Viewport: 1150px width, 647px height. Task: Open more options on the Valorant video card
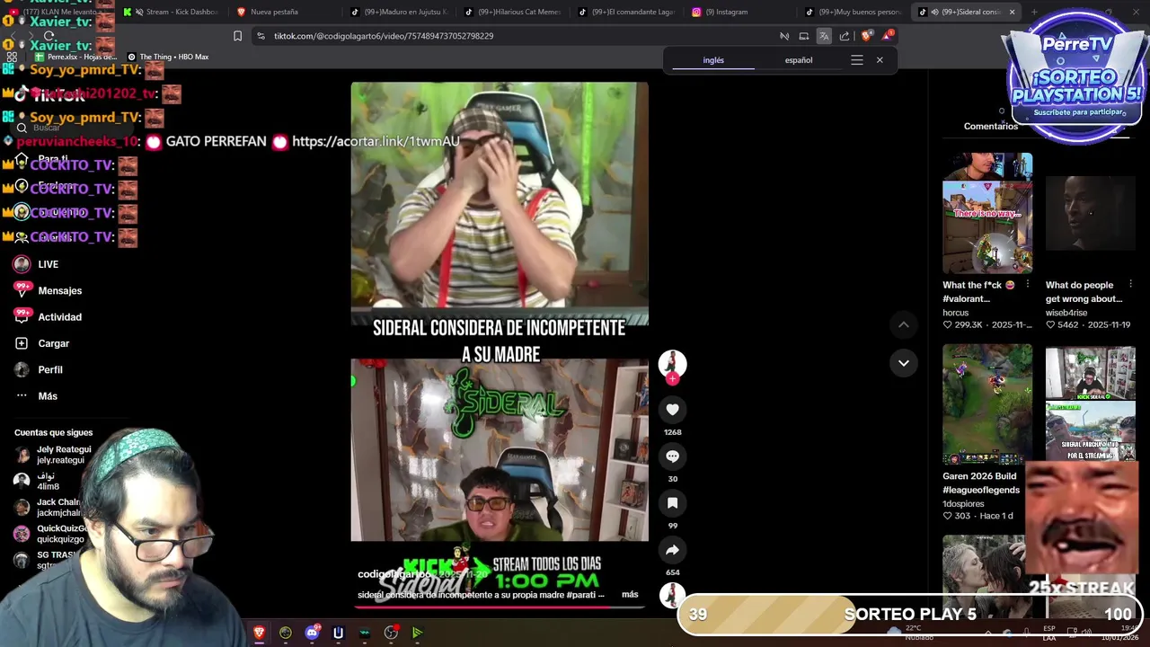pos(1027,285)
